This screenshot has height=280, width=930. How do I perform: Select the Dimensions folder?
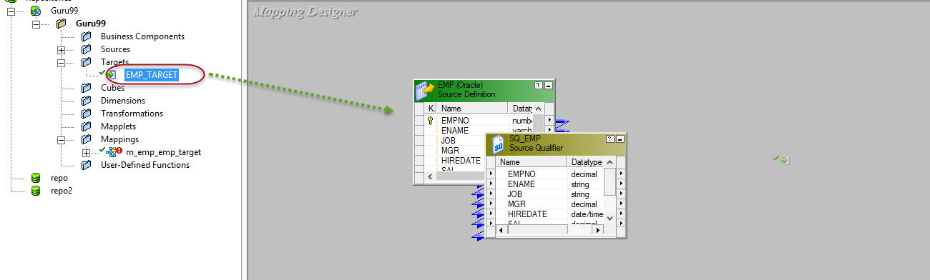click(x=122, y=101)
